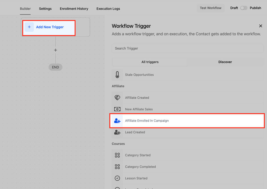Screen dimensions: 267x189
Task: Click the grid icon for Category Completed
Action: pyautogui.click(x=117, y=167)
